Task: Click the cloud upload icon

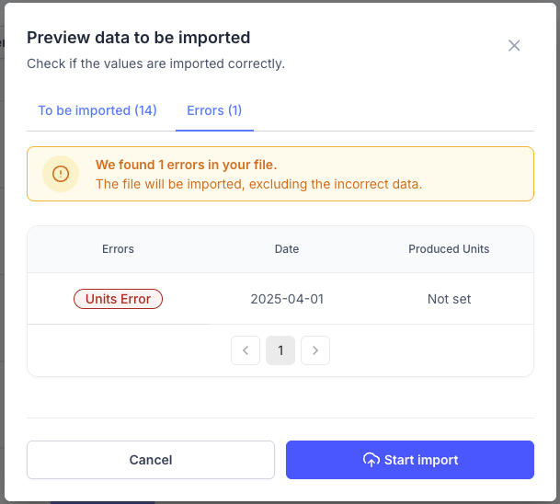Action: pyautogui.click(x=371, y=460)
